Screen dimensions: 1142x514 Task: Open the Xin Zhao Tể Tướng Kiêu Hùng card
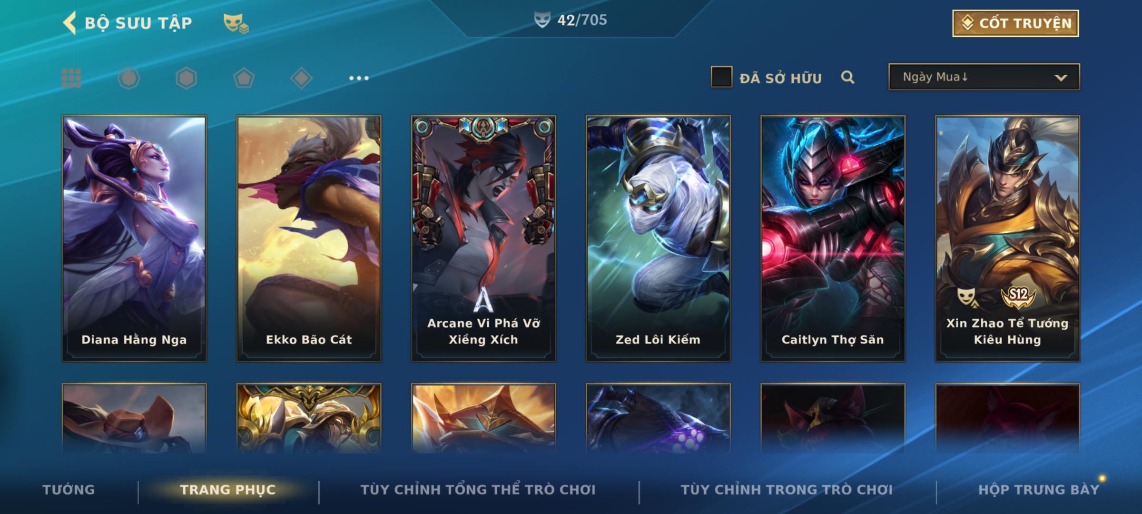coord(1007,238)
